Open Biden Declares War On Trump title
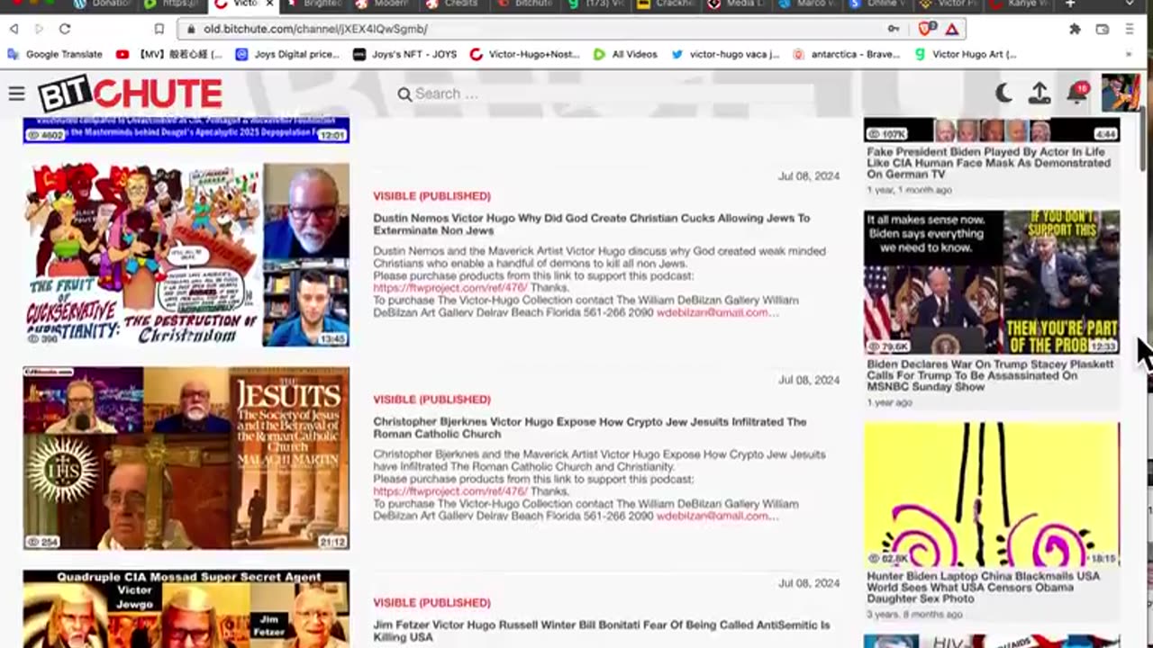This screenshot has height=648, width=1153. 990,375
